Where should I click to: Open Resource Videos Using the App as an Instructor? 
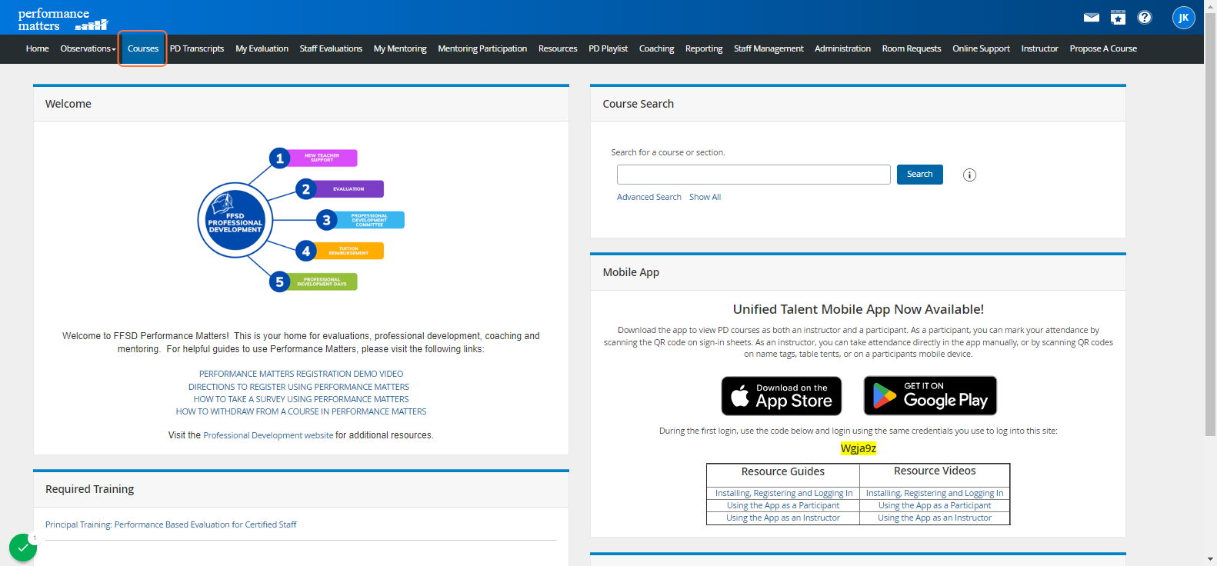coord(935,518)
